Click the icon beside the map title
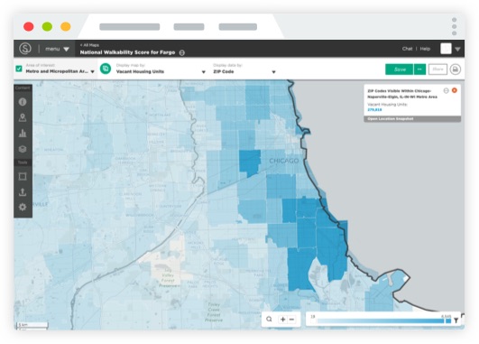The width and height of the screenshot is (479, 344). 181,52
